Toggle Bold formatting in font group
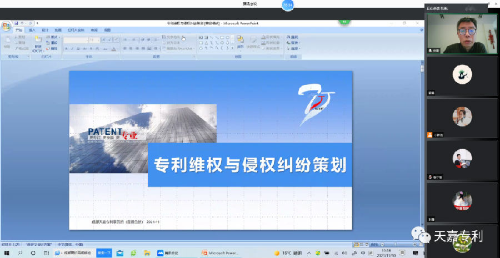The width and height of the screenshot is (500, 258). [x=66, y=48]
